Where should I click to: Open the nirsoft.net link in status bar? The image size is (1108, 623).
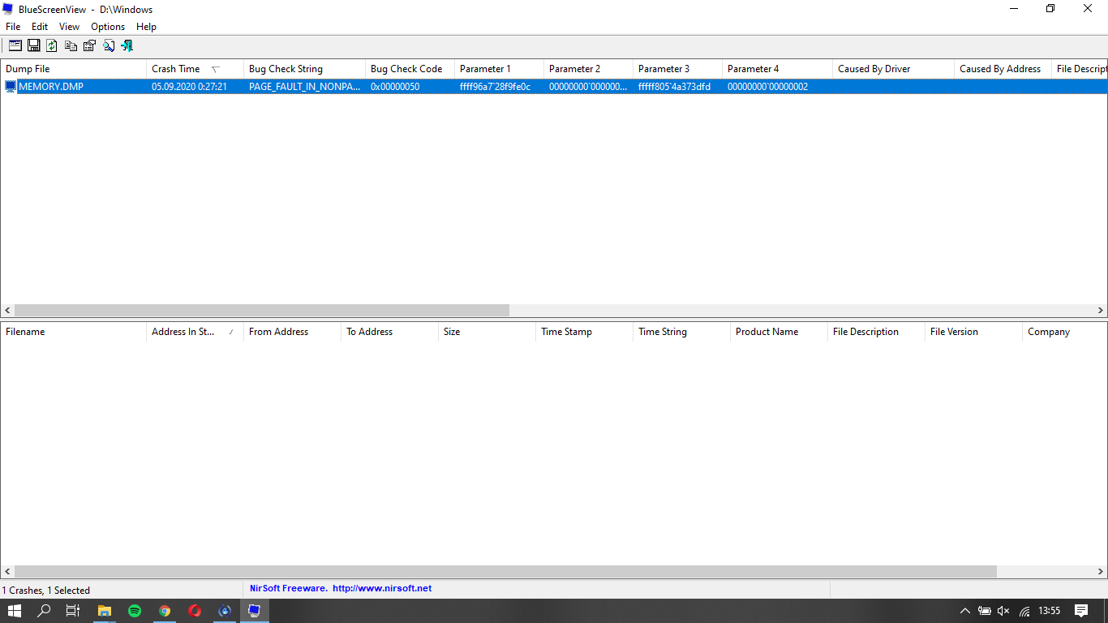[382, 588]
